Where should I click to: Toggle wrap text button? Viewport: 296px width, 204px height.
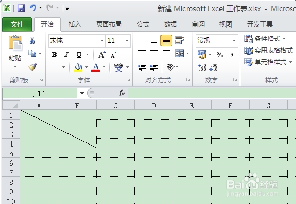pyautogui.click(x=179, y=40)
